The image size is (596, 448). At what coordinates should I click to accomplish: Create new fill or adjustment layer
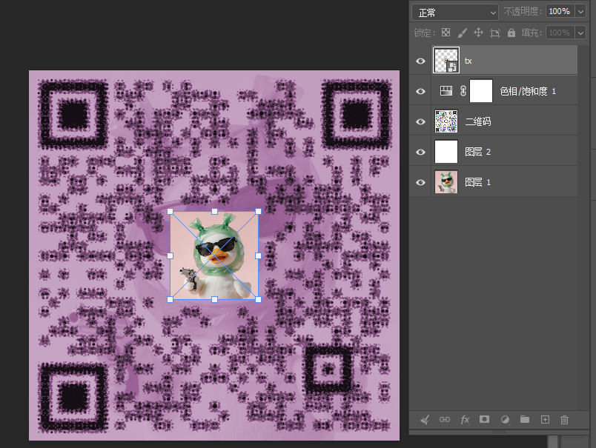[x=505, y=420]
